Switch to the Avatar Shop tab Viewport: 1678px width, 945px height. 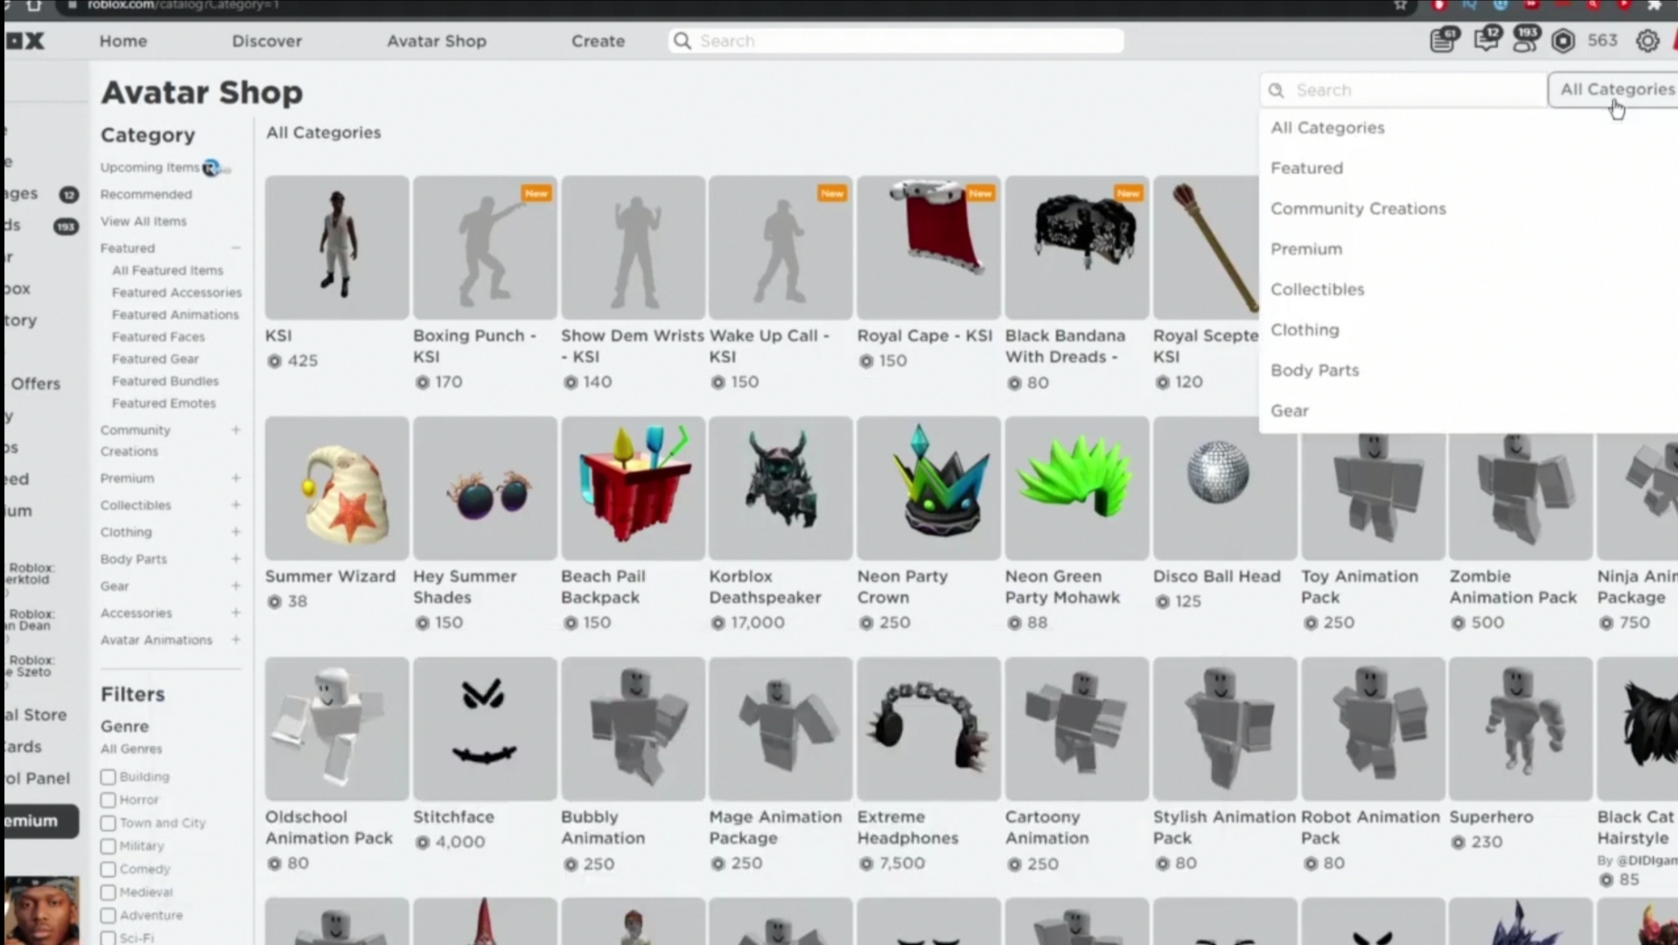tap(437, 40)
